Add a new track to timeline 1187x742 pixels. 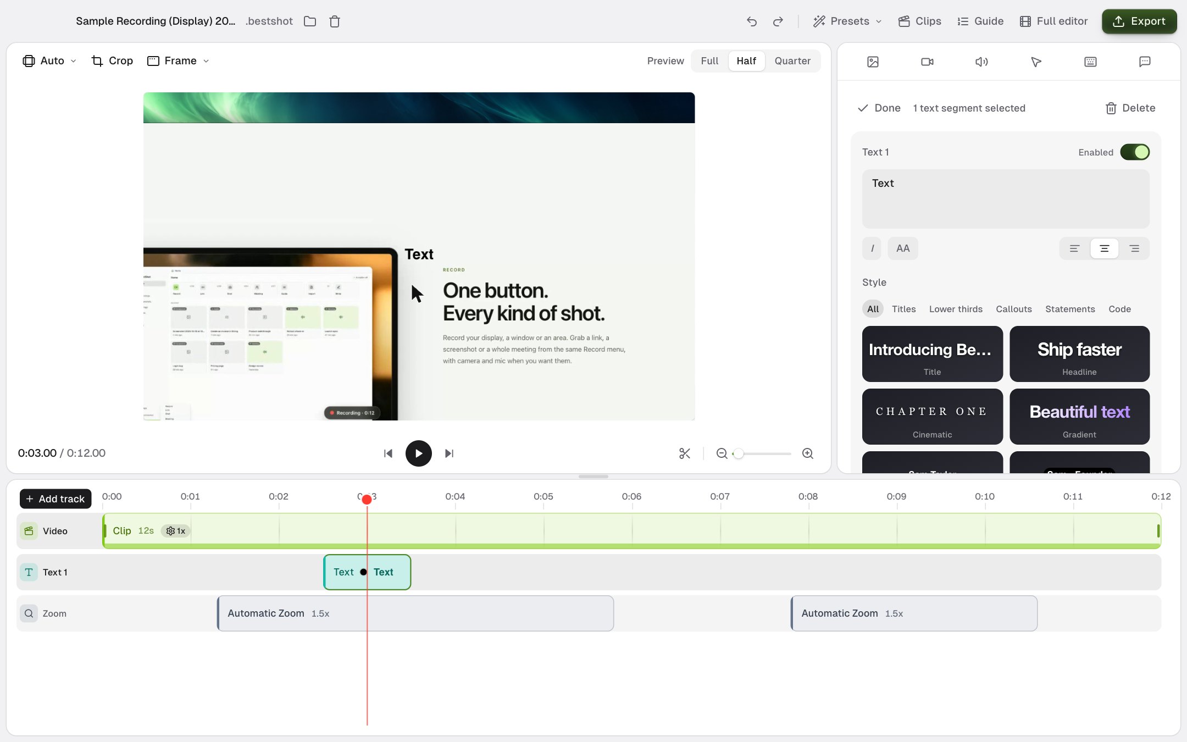56,499
